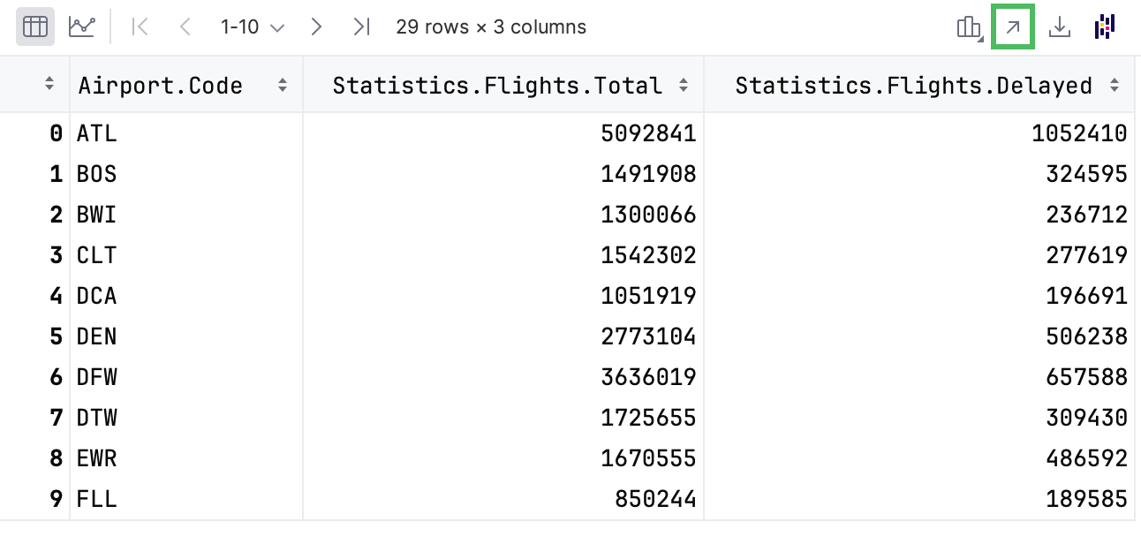1141x544 pixels.
Task: Go to previous page arrow
Action: tap(185, 27)
